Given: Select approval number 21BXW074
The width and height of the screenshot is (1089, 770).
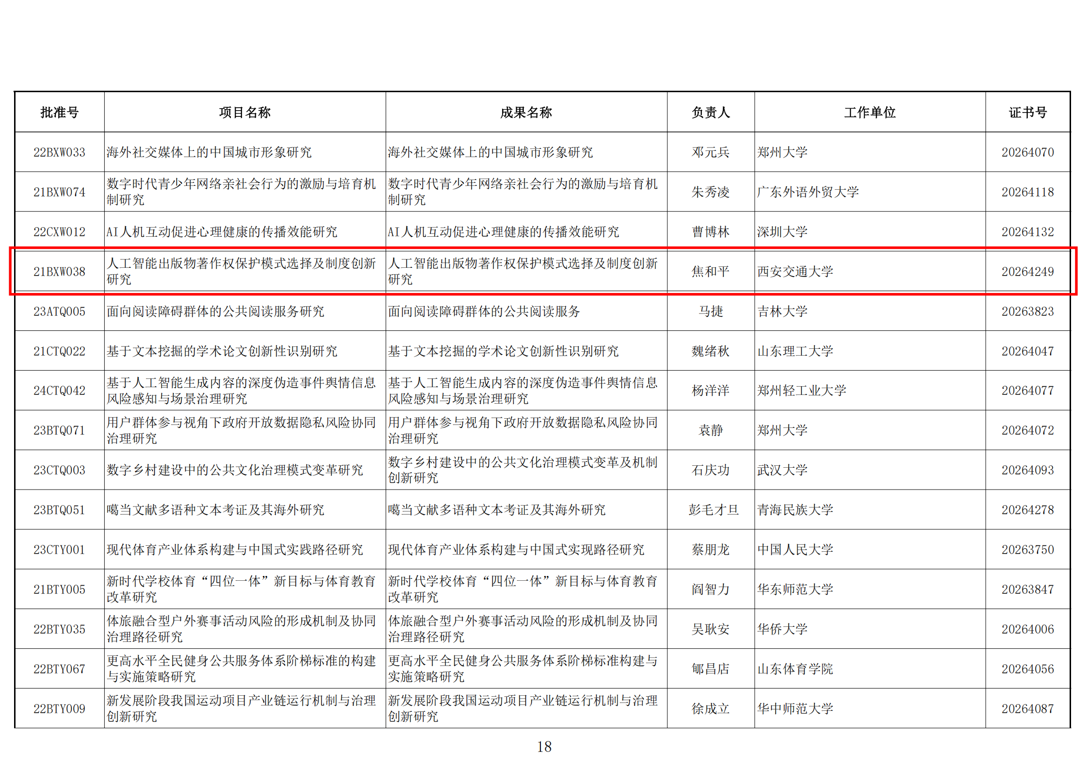Looking at the screenshot, I should [x=59, y=192].
